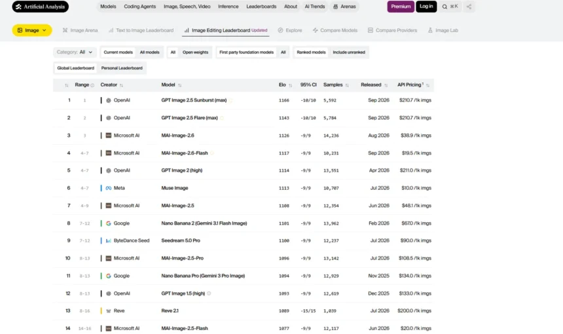Select All weights filter option

tap(173, 52)
